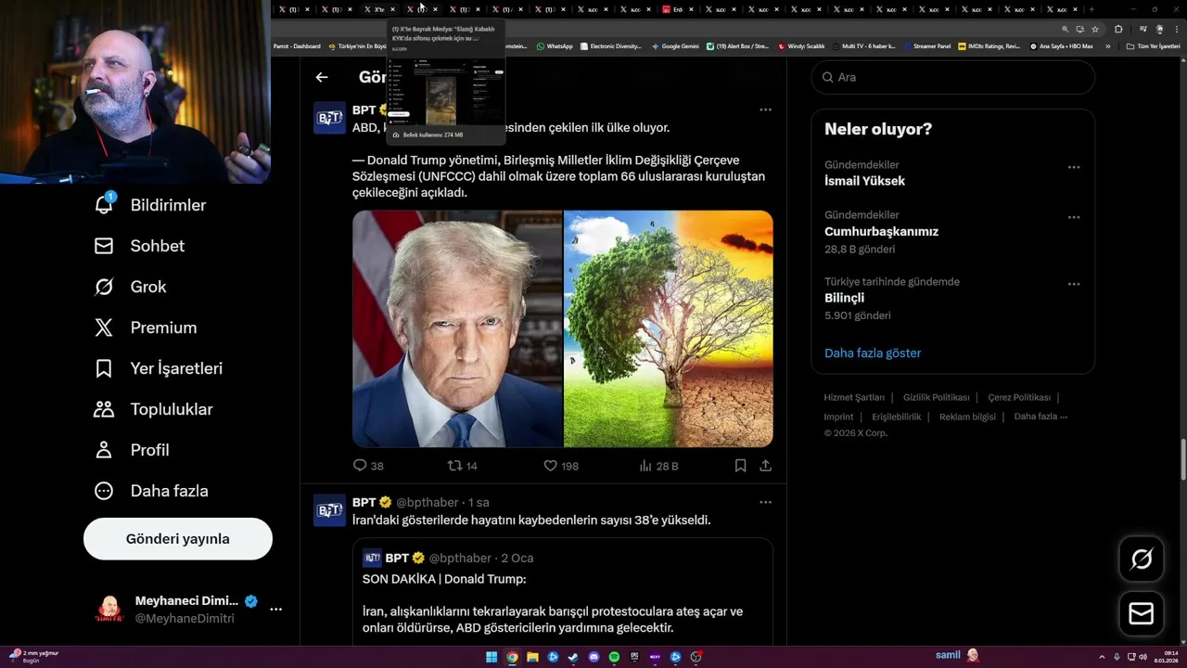Open more options on the top BPT post
This screenshot has width=1187, height=668.
pos(765,109)
